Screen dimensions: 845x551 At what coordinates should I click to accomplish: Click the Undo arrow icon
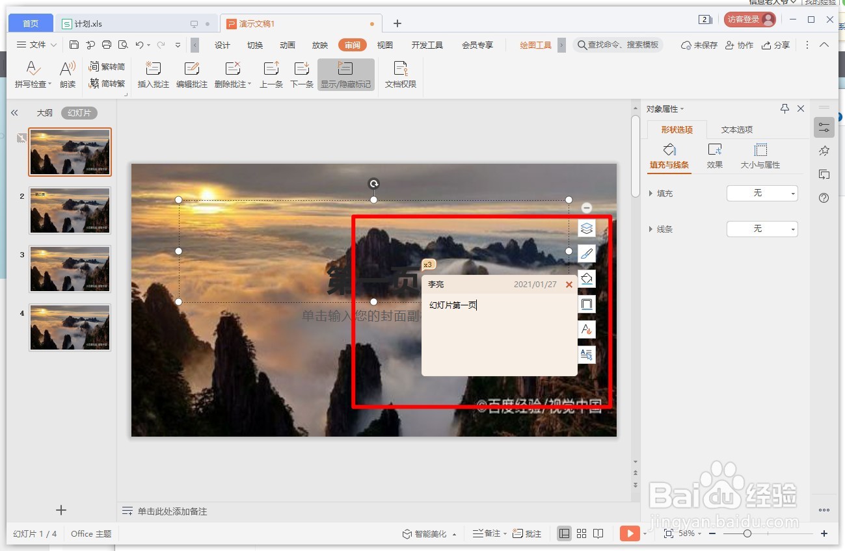click(139, 45)
